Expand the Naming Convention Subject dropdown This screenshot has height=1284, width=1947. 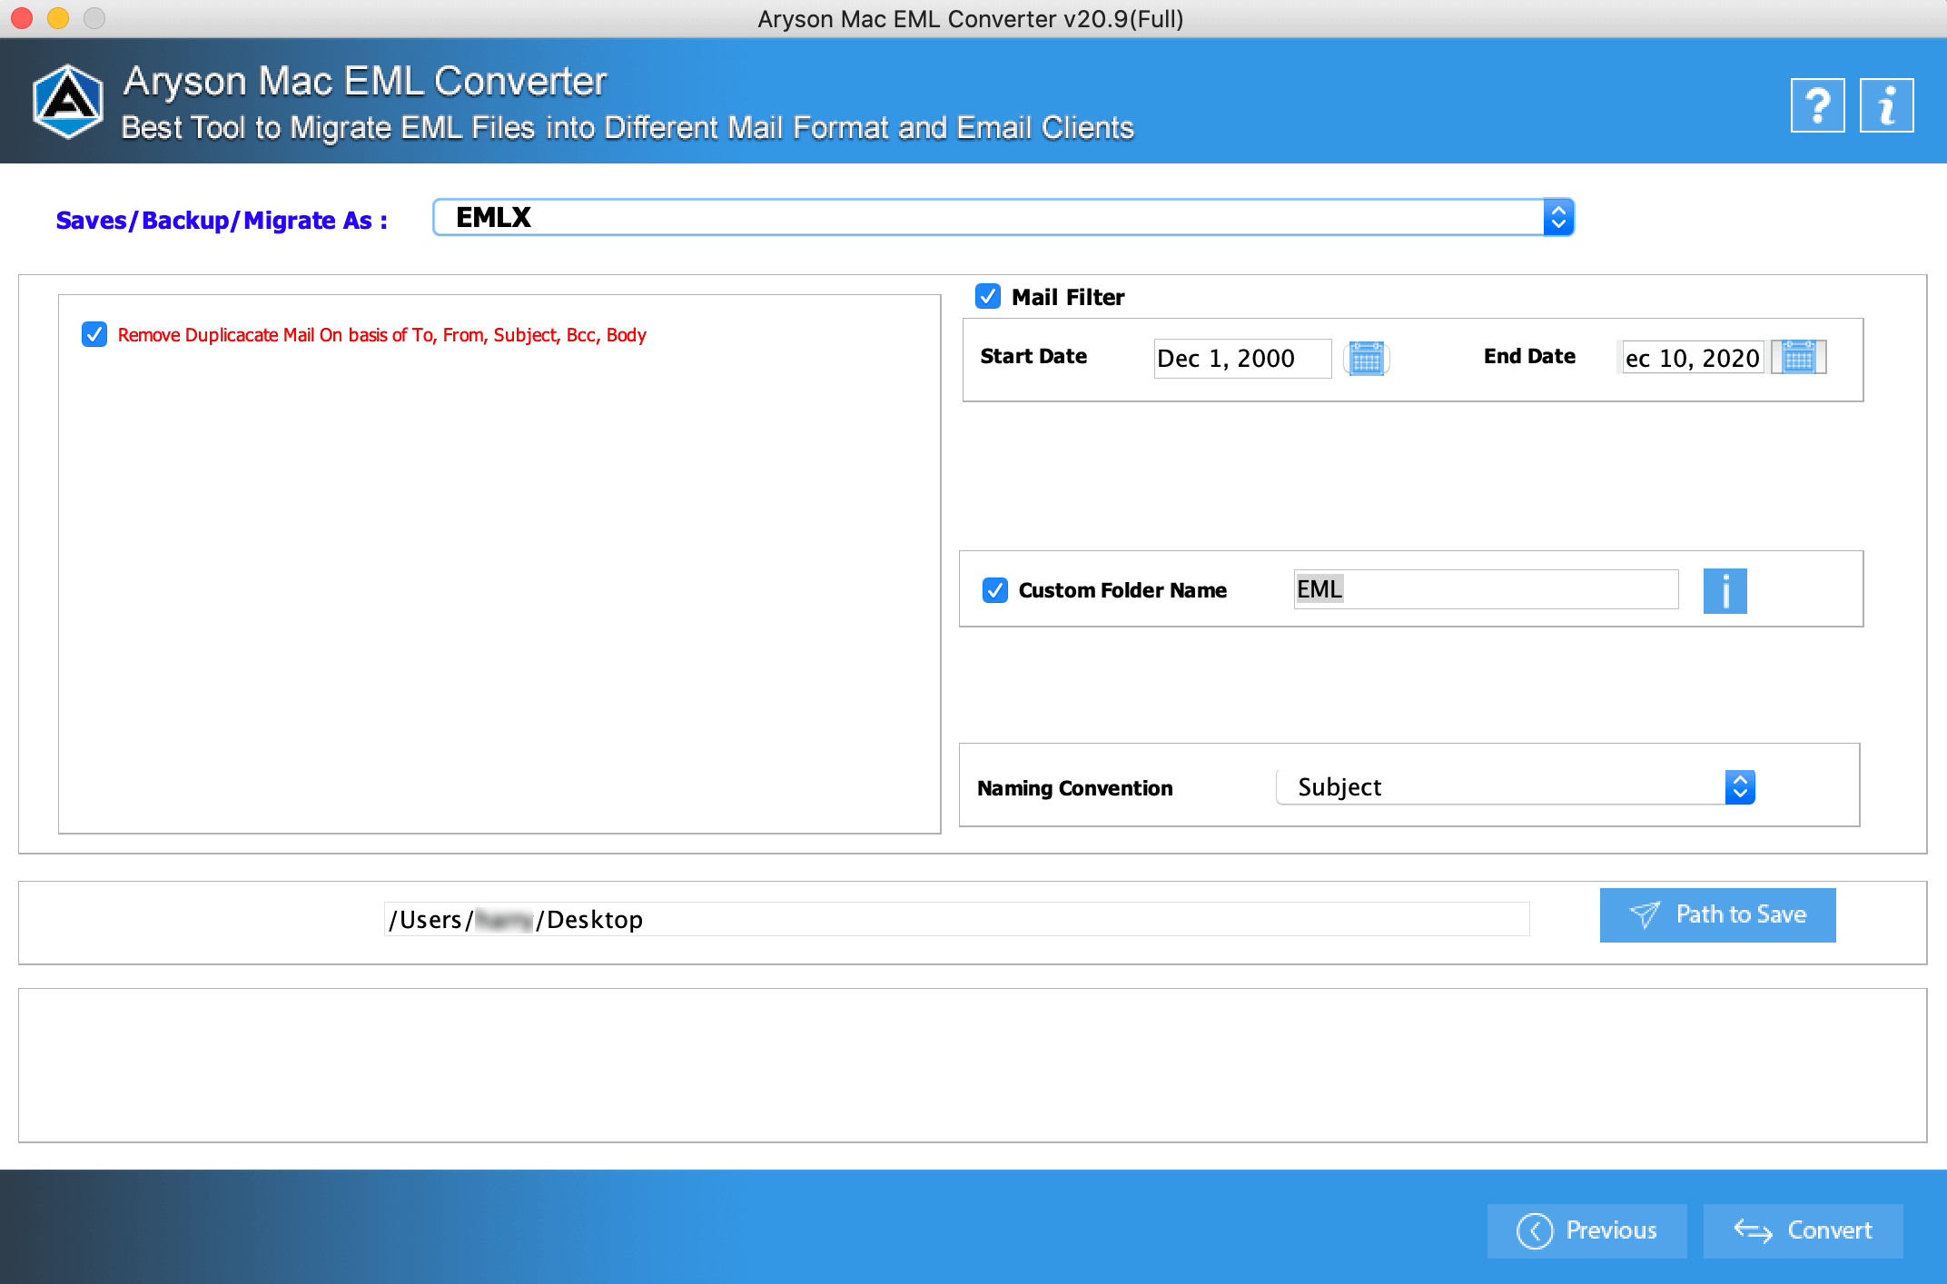[x=1515, y=787]
